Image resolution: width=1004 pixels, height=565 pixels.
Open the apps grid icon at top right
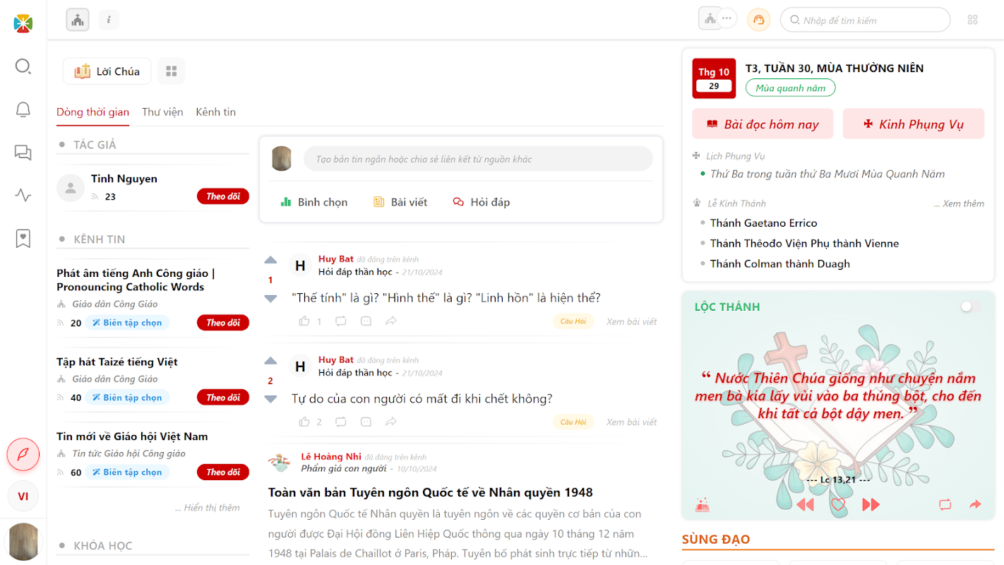coord(973,20)
